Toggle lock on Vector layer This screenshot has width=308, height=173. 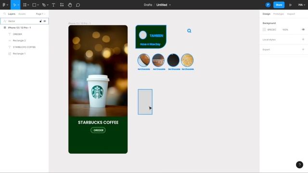(40, 21)
